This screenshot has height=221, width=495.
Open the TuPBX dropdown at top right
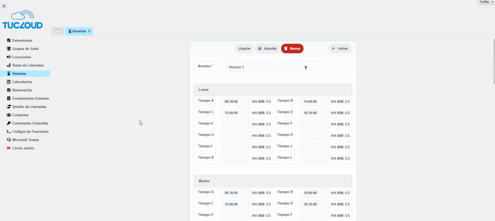point(486,2)
